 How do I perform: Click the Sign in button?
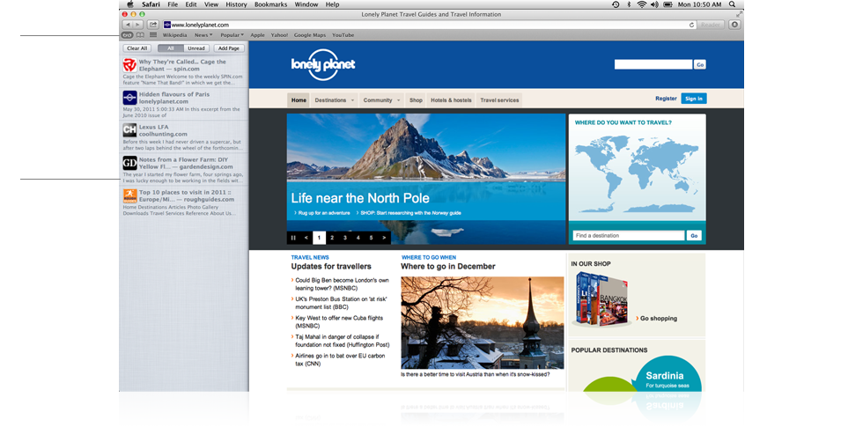click(x=693, y=99)
